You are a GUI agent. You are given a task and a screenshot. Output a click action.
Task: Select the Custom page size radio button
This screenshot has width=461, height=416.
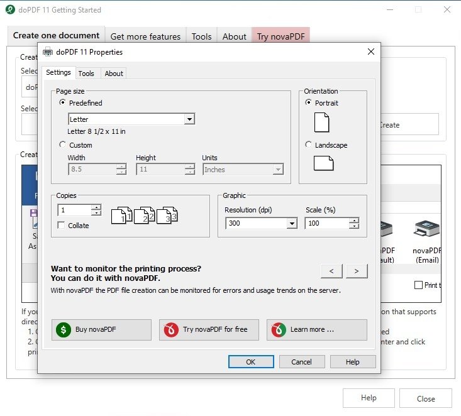tap(62, 145)
